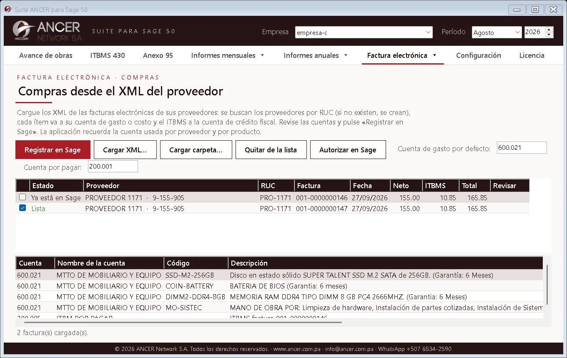This screenshot has height=358, width=567.
Task: Click the ANCER Network logo
Action: point(47,31)
